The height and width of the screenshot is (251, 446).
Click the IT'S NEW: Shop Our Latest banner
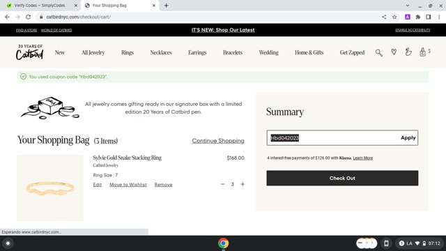[x=223, y=30]
